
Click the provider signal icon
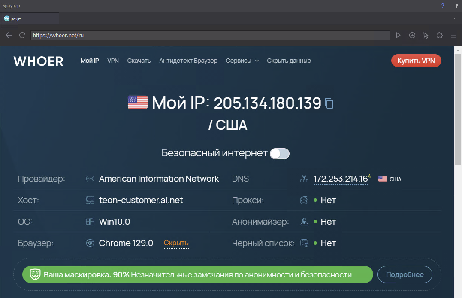[x=90, y=179]
